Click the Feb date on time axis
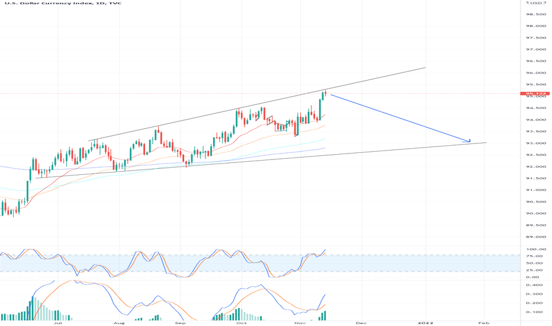Viewport: 552px width, 326px height. click(484, 323)
